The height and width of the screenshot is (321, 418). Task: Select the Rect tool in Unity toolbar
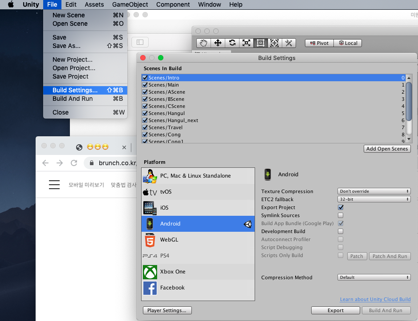point(260,43)
